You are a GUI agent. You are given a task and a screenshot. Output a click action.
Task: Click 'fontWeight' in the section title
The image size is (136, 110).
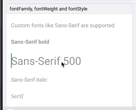pos(46,9)
